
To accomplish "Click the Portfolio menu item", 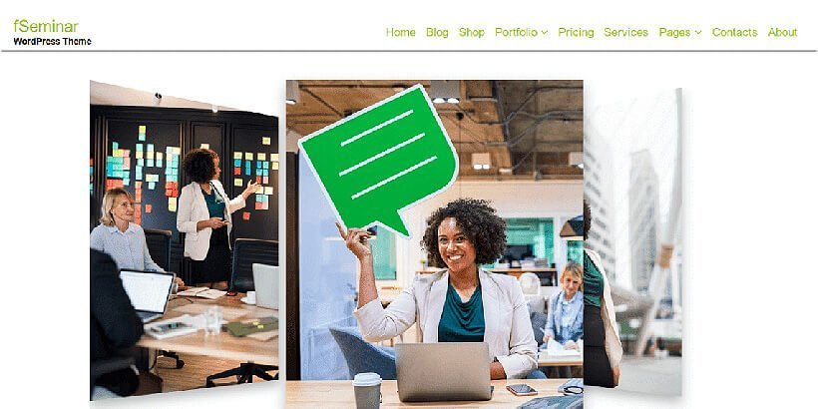I will [x=516, y=32].
